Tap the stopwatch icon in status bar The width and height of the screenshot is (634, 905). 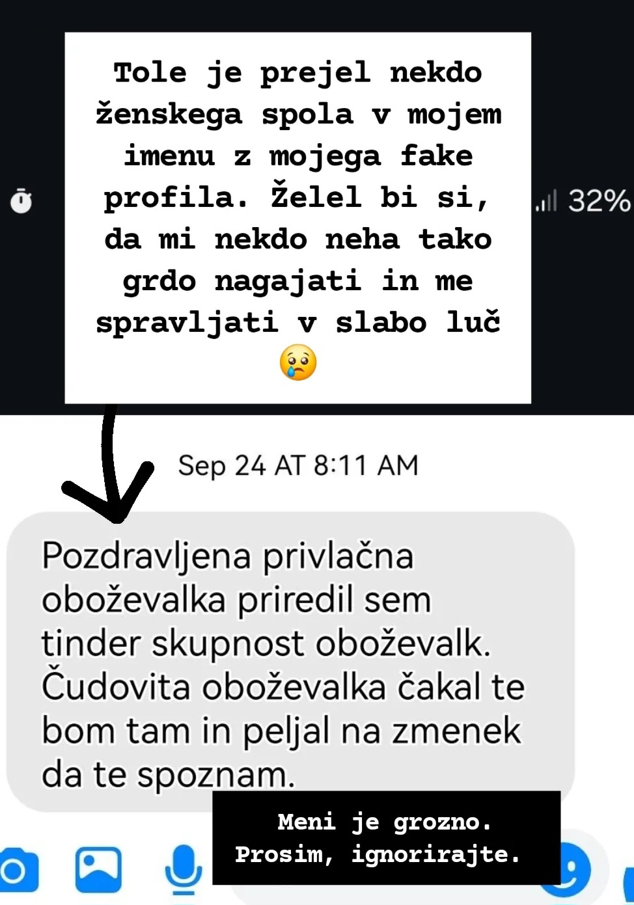point(21,200)
